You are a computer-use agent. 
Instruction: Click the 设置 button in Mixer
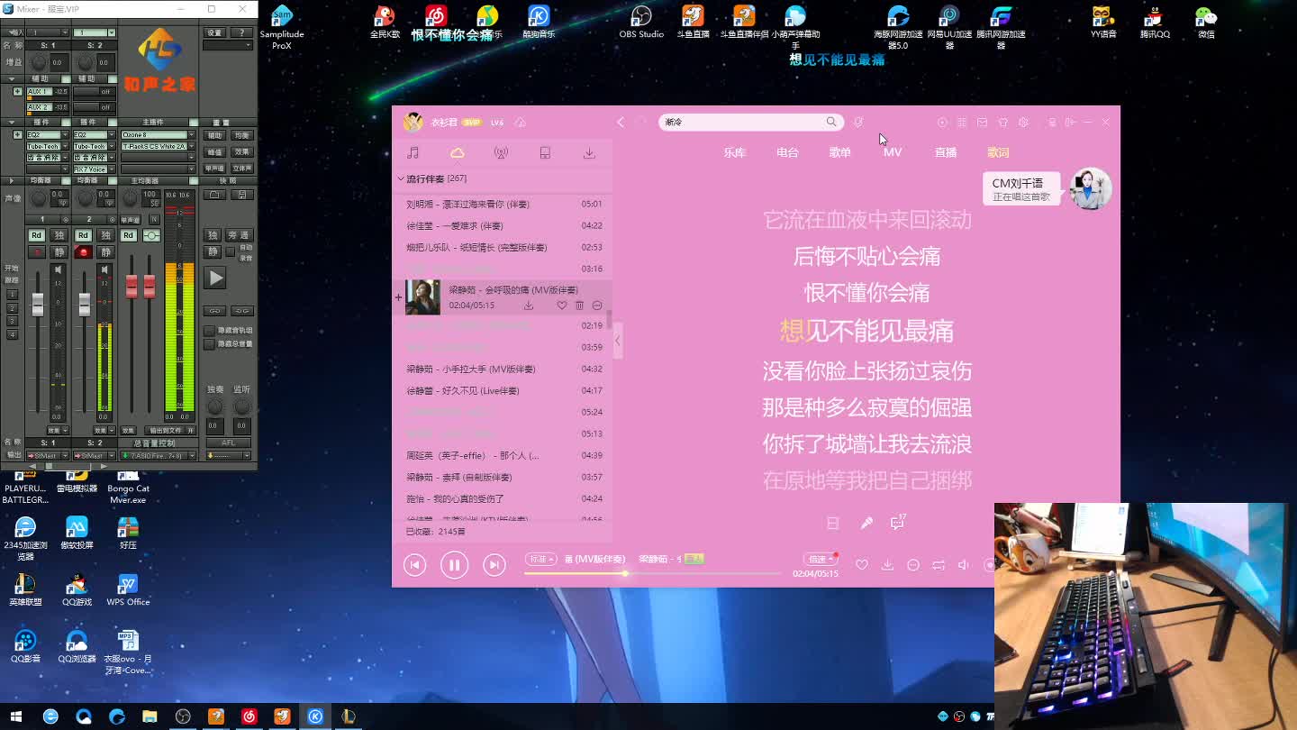214,32
